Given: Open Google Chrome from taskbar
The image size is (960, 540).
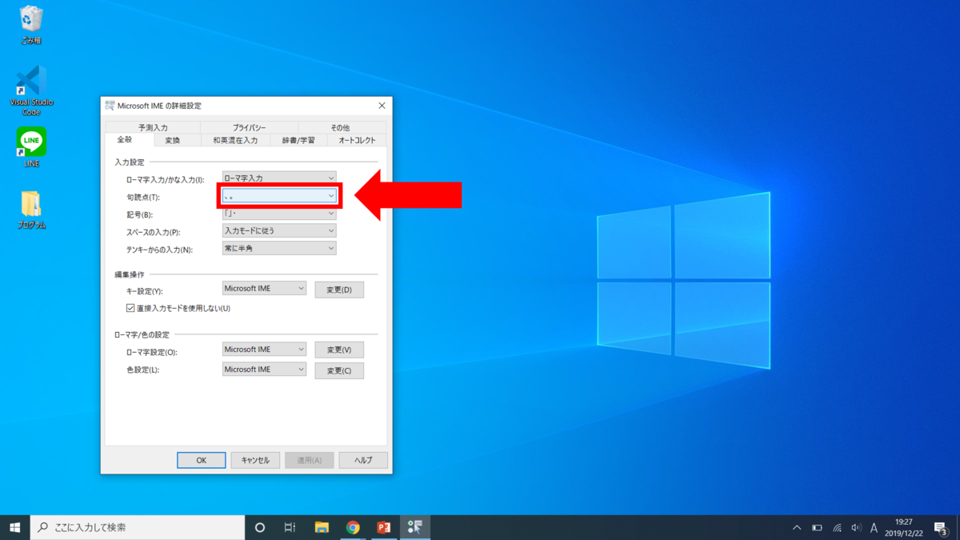Looking at the screenshot, I should click(x=353, y=527).
